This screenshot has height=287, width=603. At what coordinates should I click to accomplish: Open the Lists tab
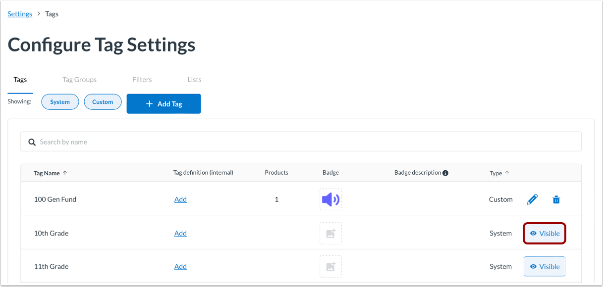194,80
